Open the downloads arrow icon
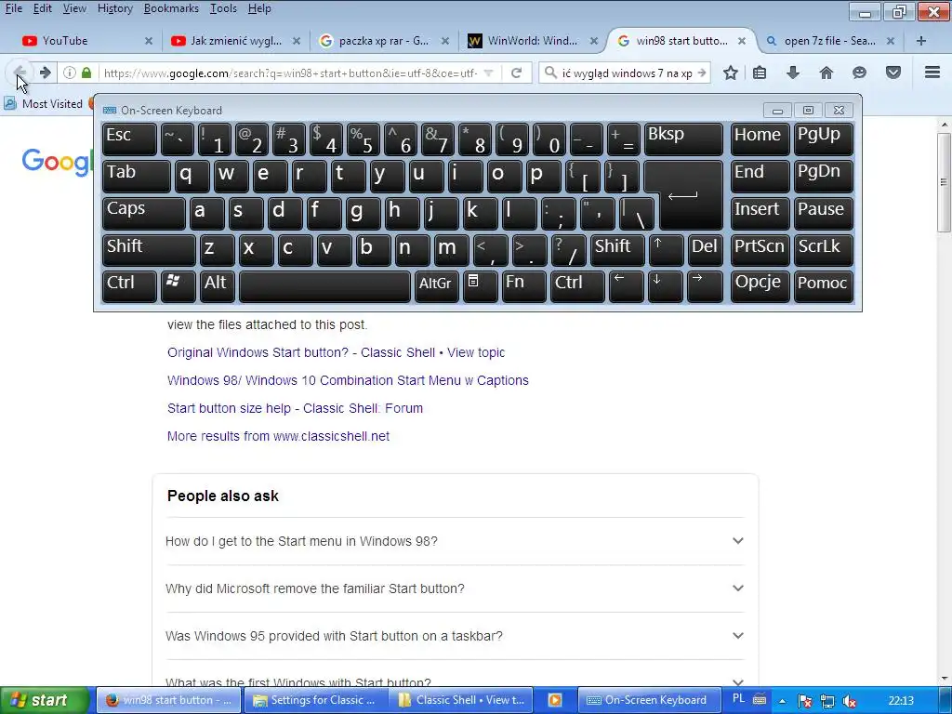The image size is (952, 714). coord(792,73)
